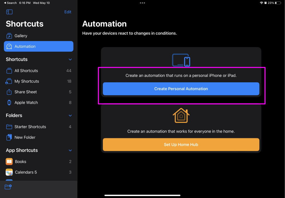Open the Starter Shortcuts folder

point(30,127)
